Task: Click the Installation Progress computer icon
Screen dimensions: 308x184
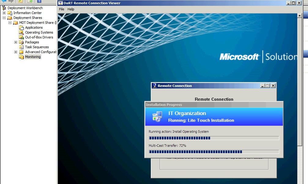Action: [x=157, y=116]
